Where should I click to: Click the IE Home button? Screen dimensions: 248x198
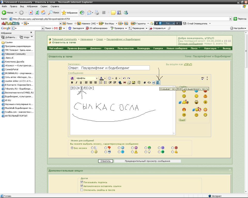43,12
